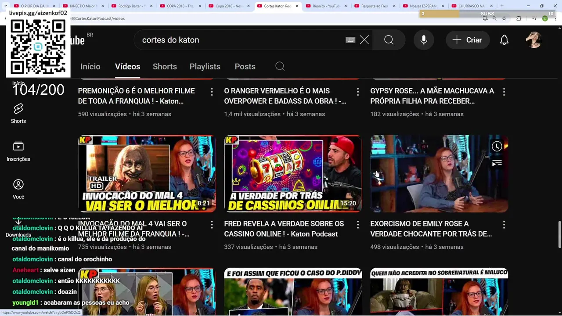This screenshot has width=562, height=316.
Task: Switch to the 'Resposta ao Fred' browser tab
Action: (374, 6)
